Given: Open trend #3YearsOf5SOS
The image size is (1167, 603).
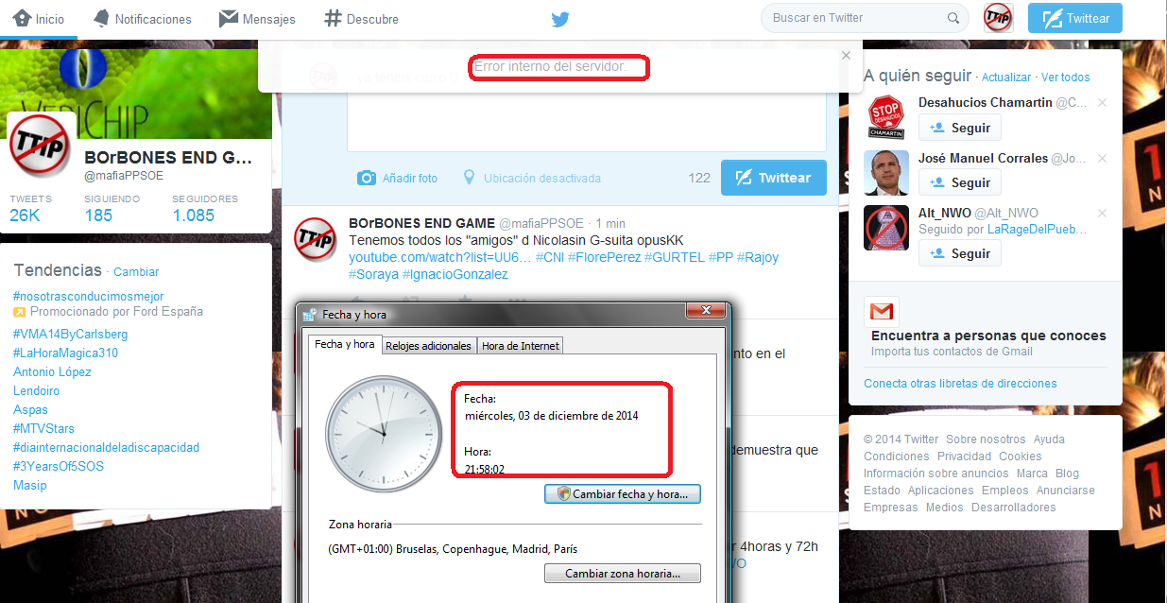Looking at the screenshot, I should point(59,466).
